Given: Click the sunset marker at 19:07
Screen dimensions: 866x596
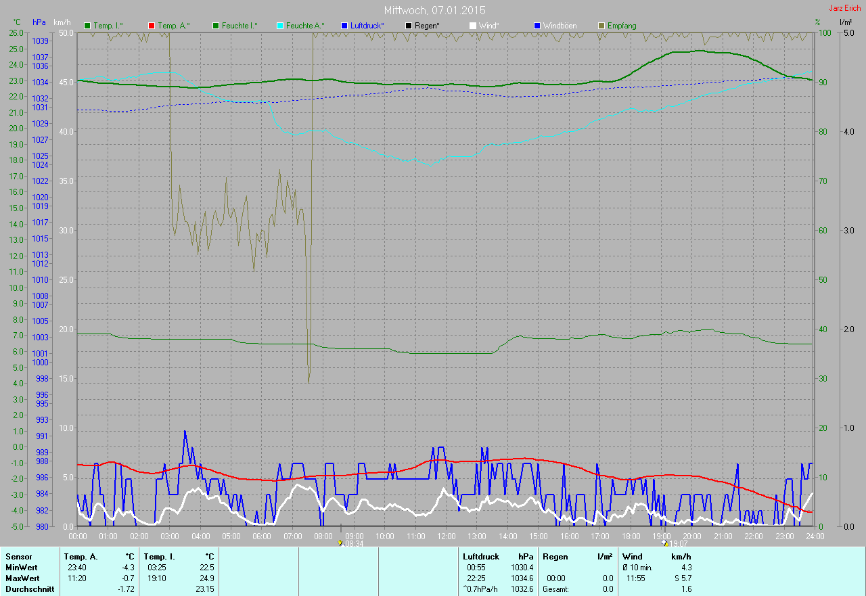Looking at the screenshot, I should pos(665,543).
